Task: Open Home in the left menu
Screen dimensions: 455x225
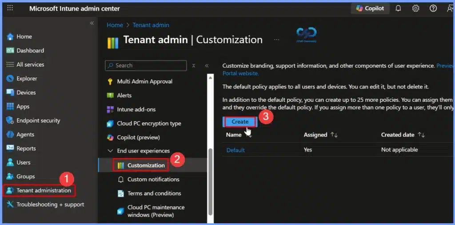Action: 24,36
